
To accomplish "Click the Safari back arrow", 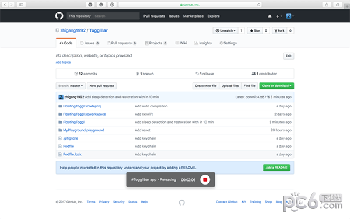I will pyautogui.click(x=5, y=5).
